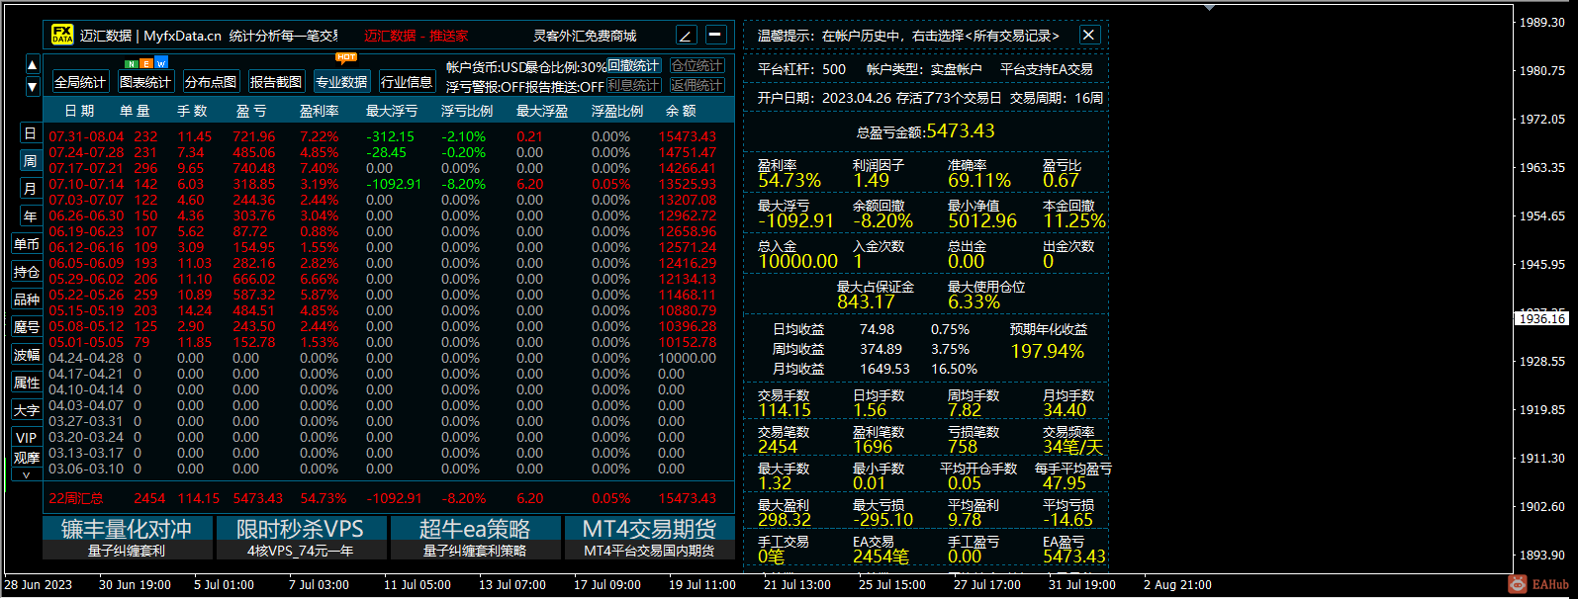Switch to yearly view with 年
The height and width of the screenshot is (599, 1578).
[30, 216]
